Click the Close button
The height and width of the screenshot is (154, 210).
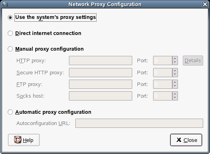tap(186, 140)
